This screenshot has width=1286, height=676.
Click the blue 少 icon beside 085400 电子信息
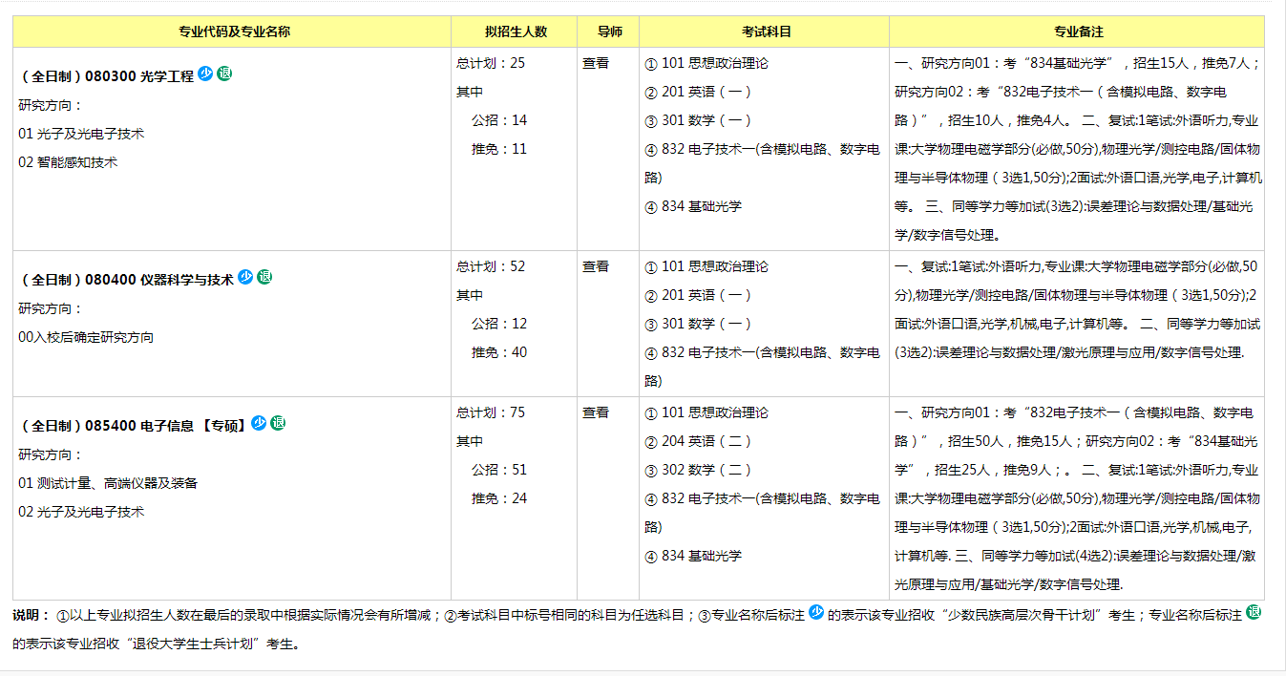click(x=259, y=423)
